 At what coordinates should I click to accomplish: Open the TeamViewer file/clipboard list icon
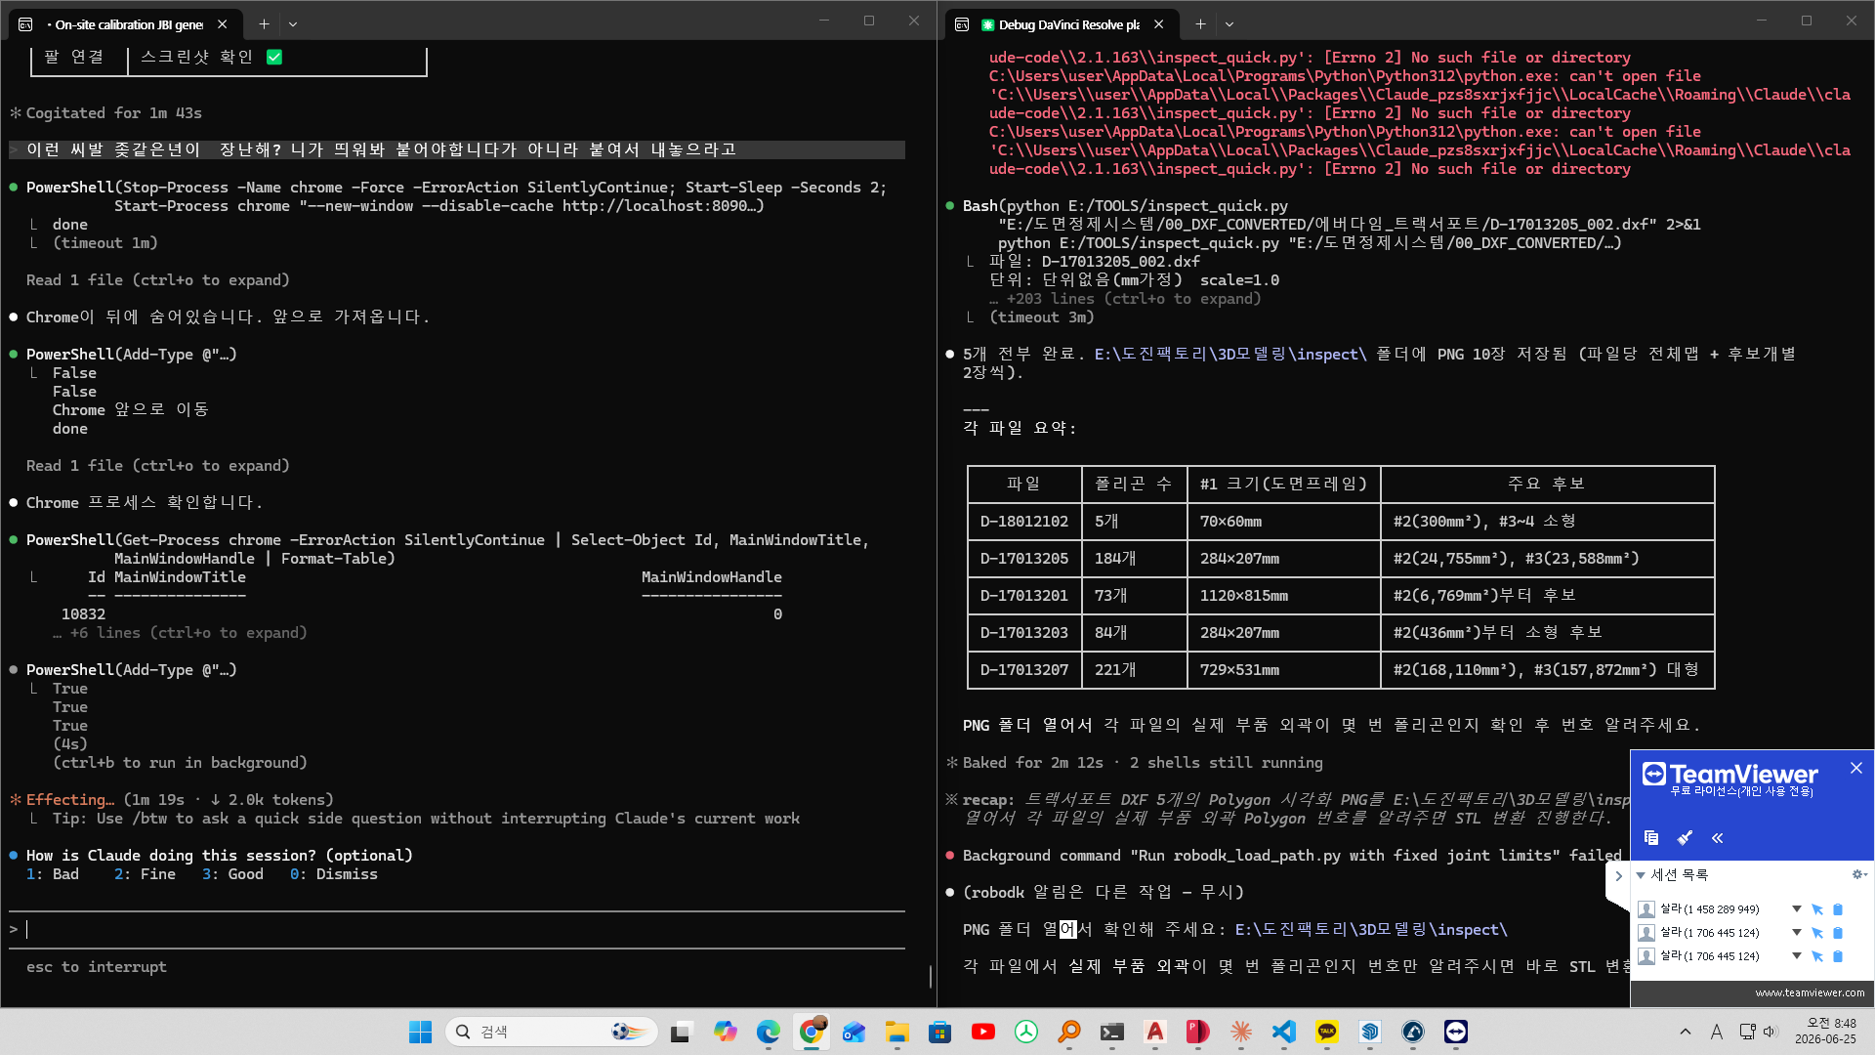1651,837
